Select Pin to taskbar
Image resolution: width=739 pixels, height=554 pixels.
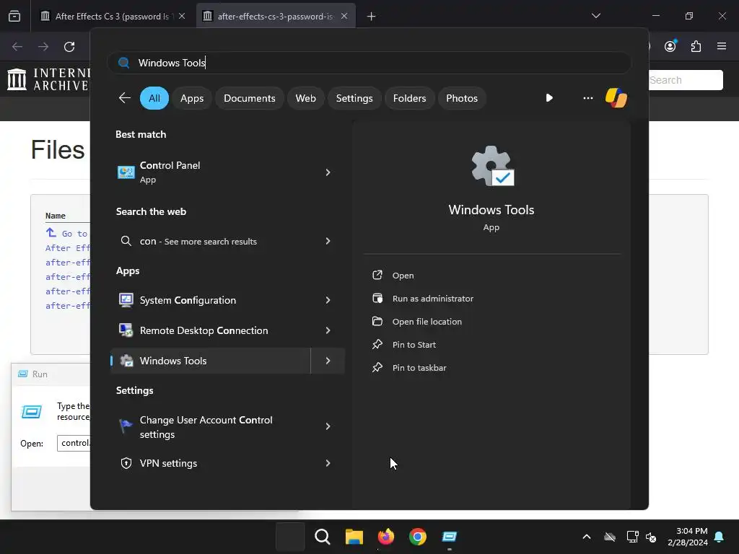pyautogui.click(x=419, y=368)
